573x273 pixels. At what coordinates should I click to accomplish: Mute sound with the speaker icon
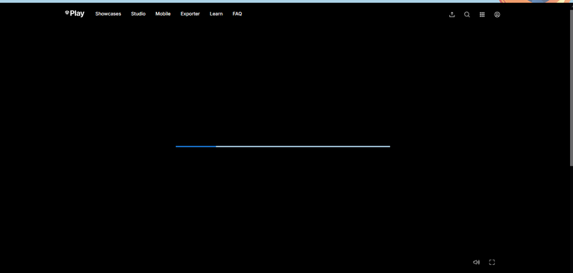pos(476,262)
